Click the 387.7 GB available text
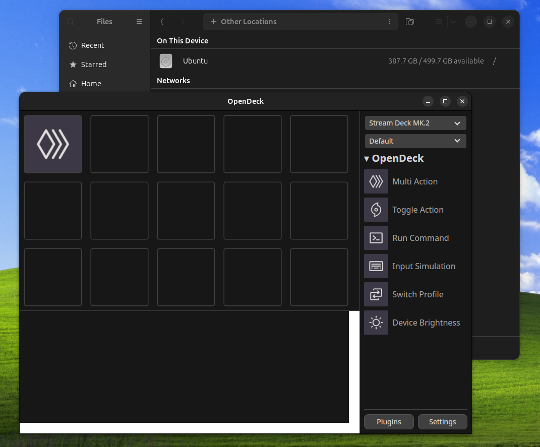Viewport: 540px width, 447px height. 436,61
